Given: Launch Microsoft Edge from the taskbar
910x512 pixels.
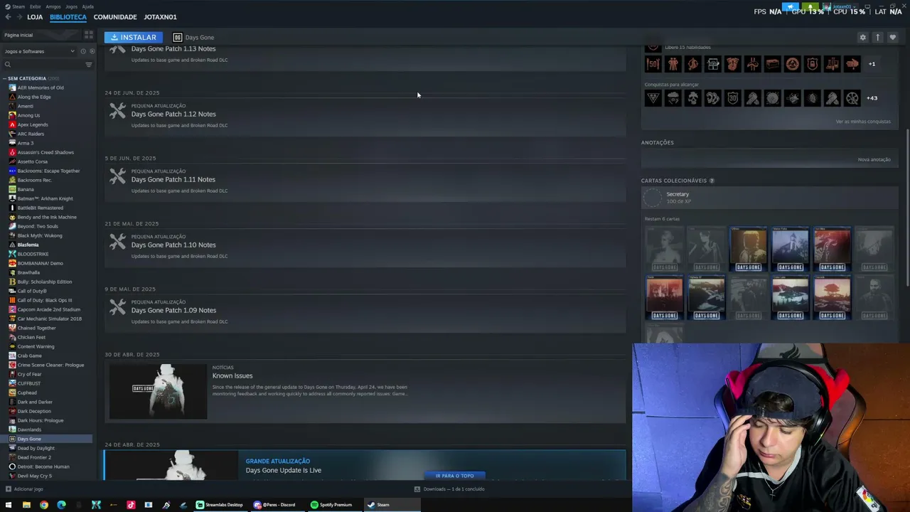Looking at the screenshot, I should point(61,505).
